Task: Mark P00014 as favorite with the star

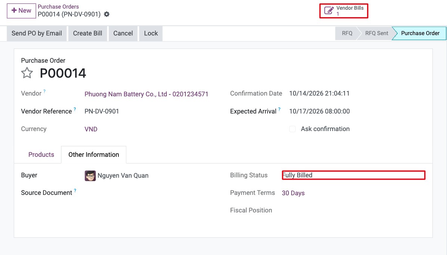Action: coord(27,73)
